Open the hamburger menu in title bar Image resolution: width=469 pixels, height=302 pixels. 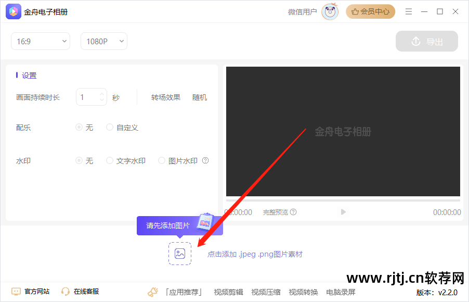(x=410, y=11)
